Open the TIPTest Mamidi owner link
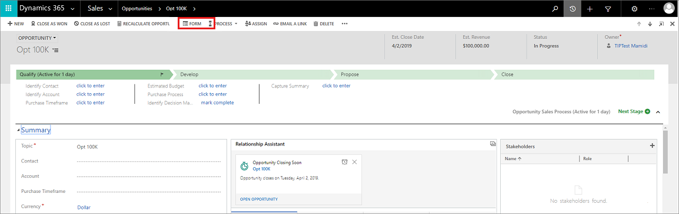The image size is (679, 214). click(x=631, y=46)
